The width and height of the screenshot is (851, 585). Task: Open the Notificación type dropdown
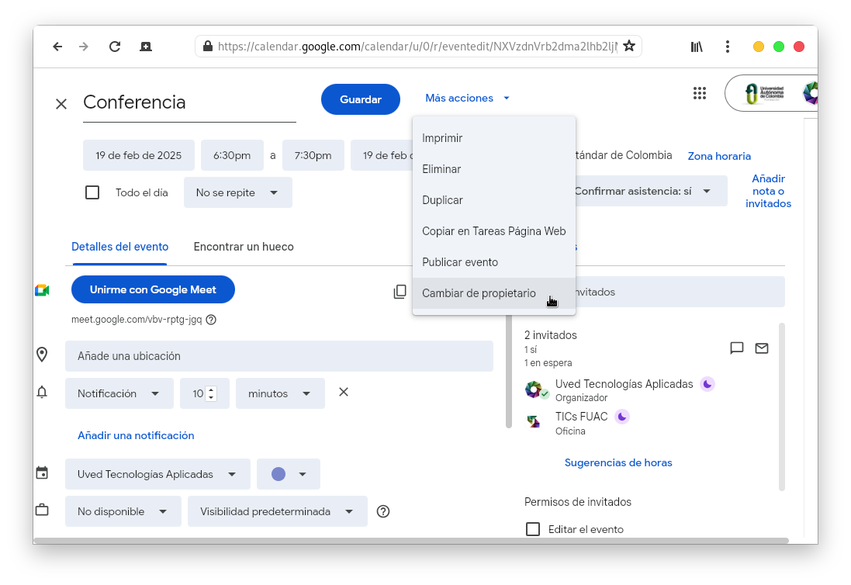119,393
